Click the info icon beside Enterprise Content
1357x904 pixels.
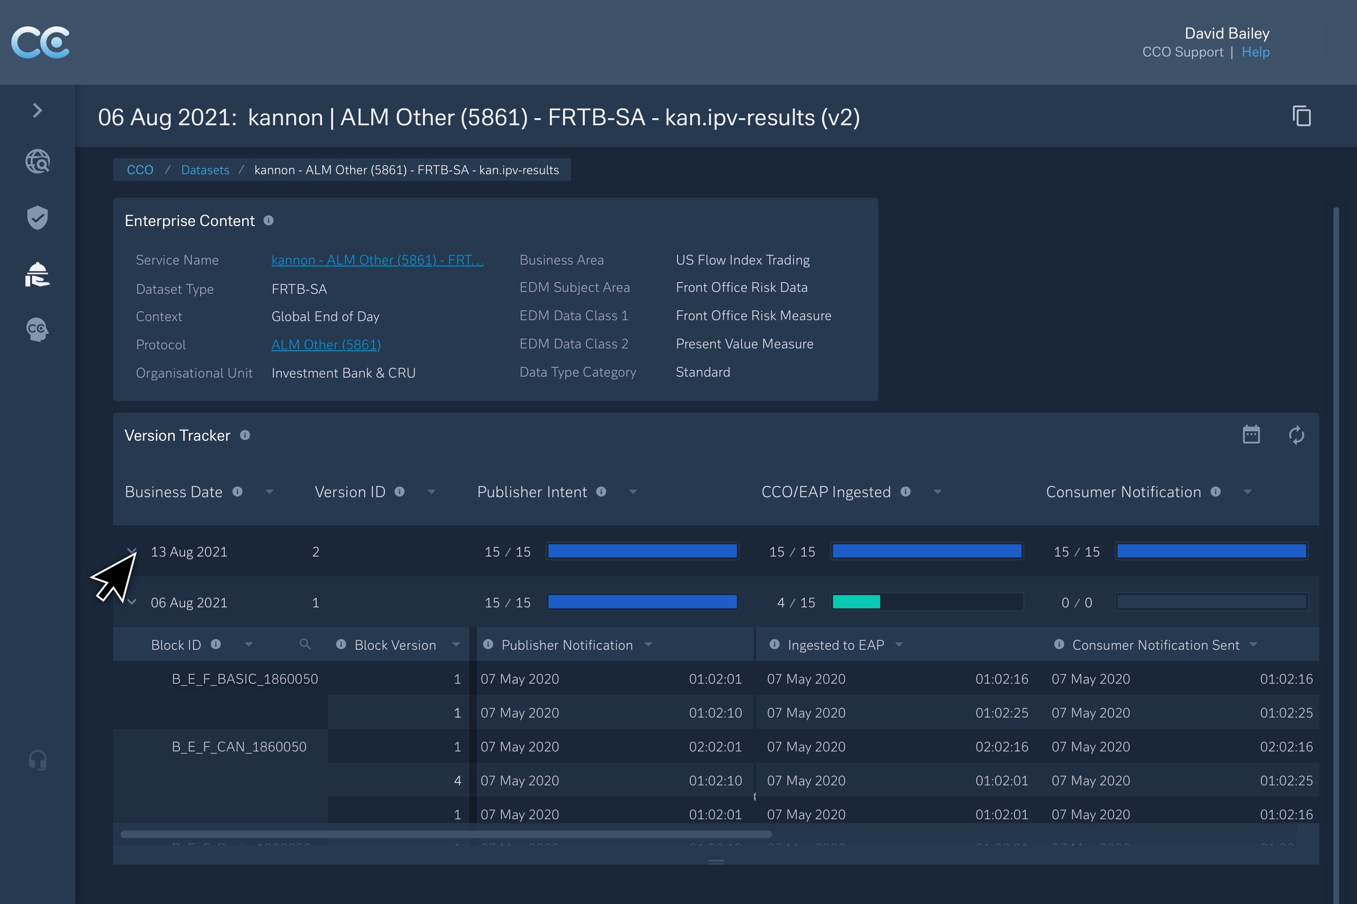pyautogui.click(x=268, y=221)
